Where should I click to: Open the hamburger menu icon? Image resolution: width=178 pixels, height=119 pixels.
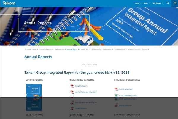[x=175, y=3]
